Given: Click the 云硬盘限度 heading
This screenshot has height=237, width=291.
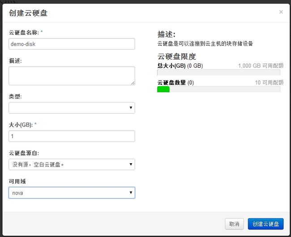Looking at the screenshot, I should coord(177,56).
